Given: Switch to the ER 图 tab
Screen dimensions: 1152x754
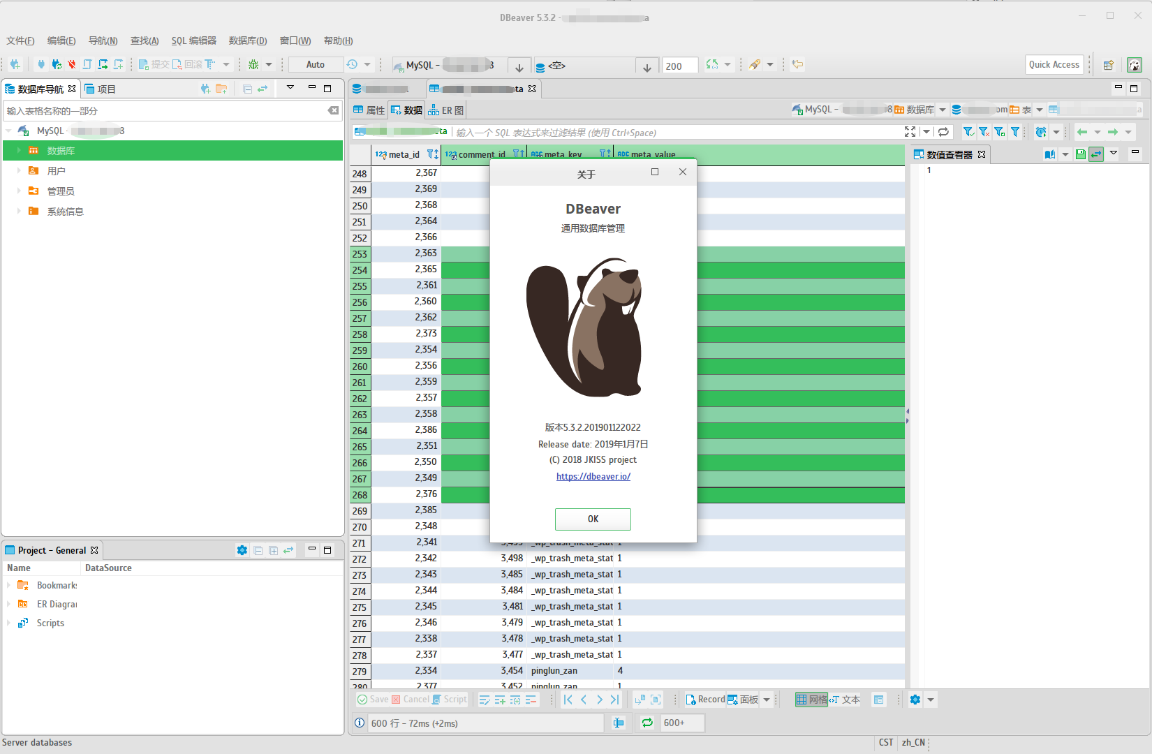Looking at the screenshot, I should pos(446,110).
